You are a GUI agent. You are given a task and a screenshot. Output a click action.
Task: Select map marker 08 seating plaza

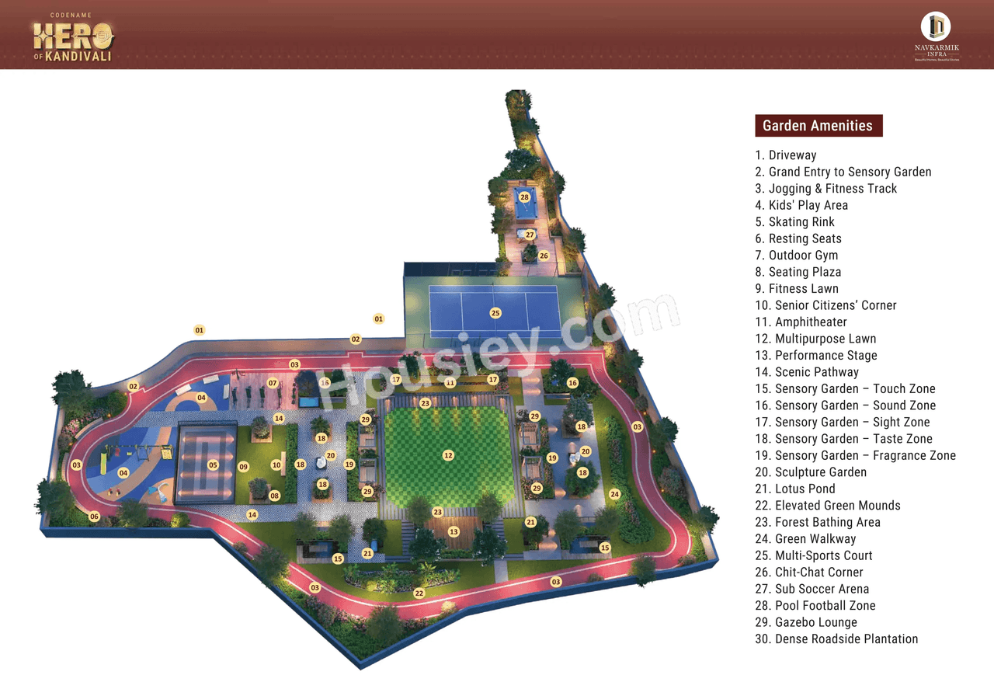pyautogui.click(x=274, y=496)
